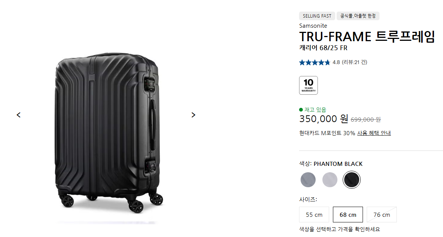Click the 350,000 원 sale price

[324, 119]
